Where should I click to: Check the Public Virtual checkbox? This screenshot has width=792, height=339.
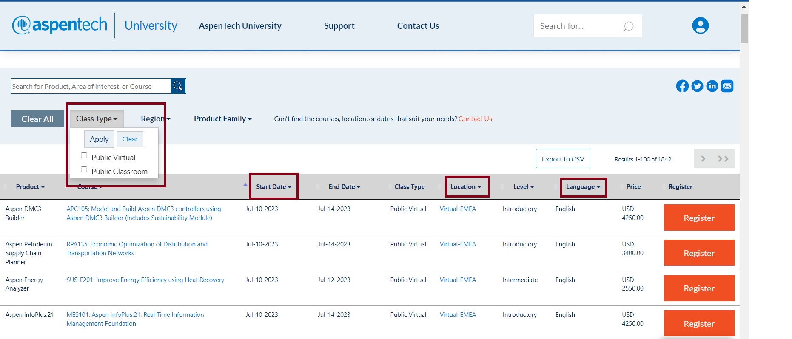[84, 155]
